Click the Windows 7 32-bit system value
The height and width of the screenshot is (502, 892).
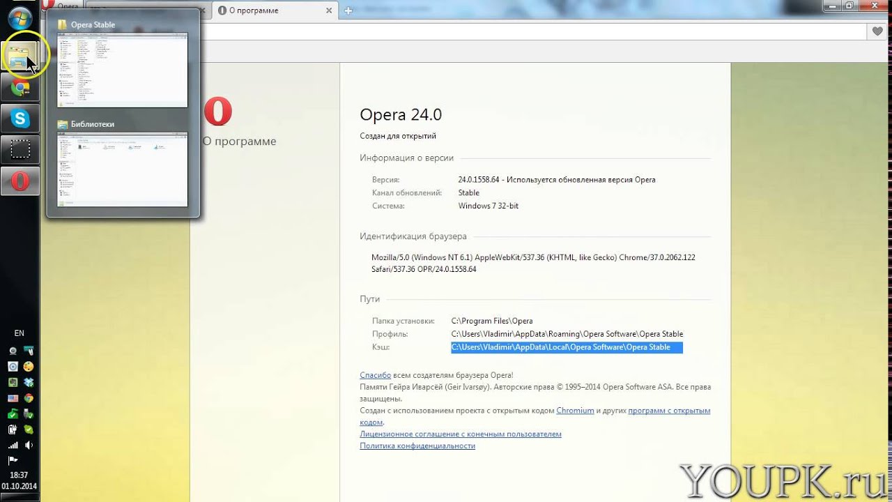[489, 206]
